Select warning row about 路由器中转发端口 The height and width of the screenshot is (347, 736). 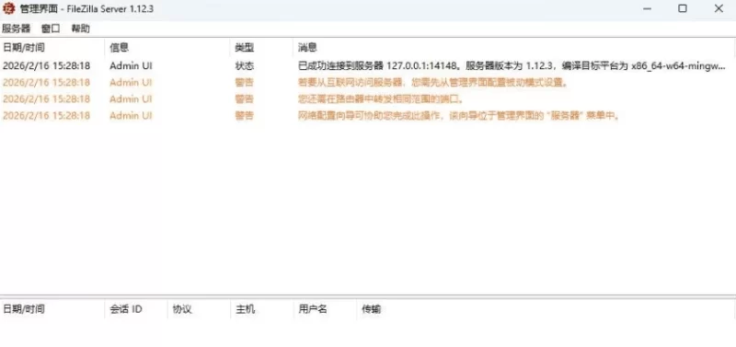pos(368,99)
